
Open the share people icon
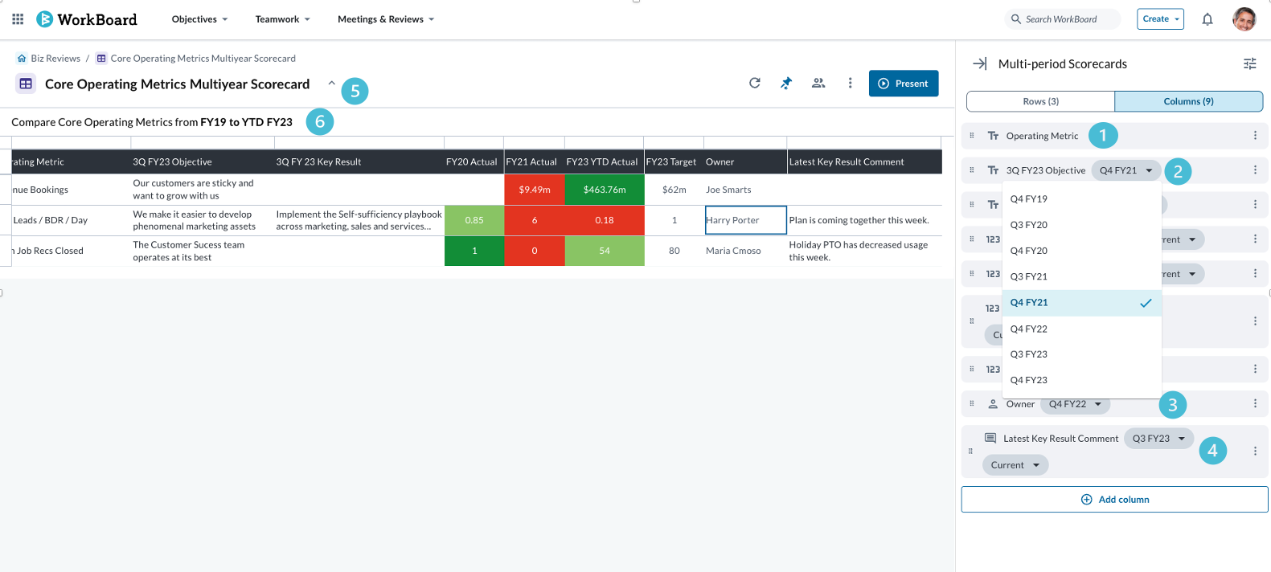pyautogui.click(x=818, y=83)
